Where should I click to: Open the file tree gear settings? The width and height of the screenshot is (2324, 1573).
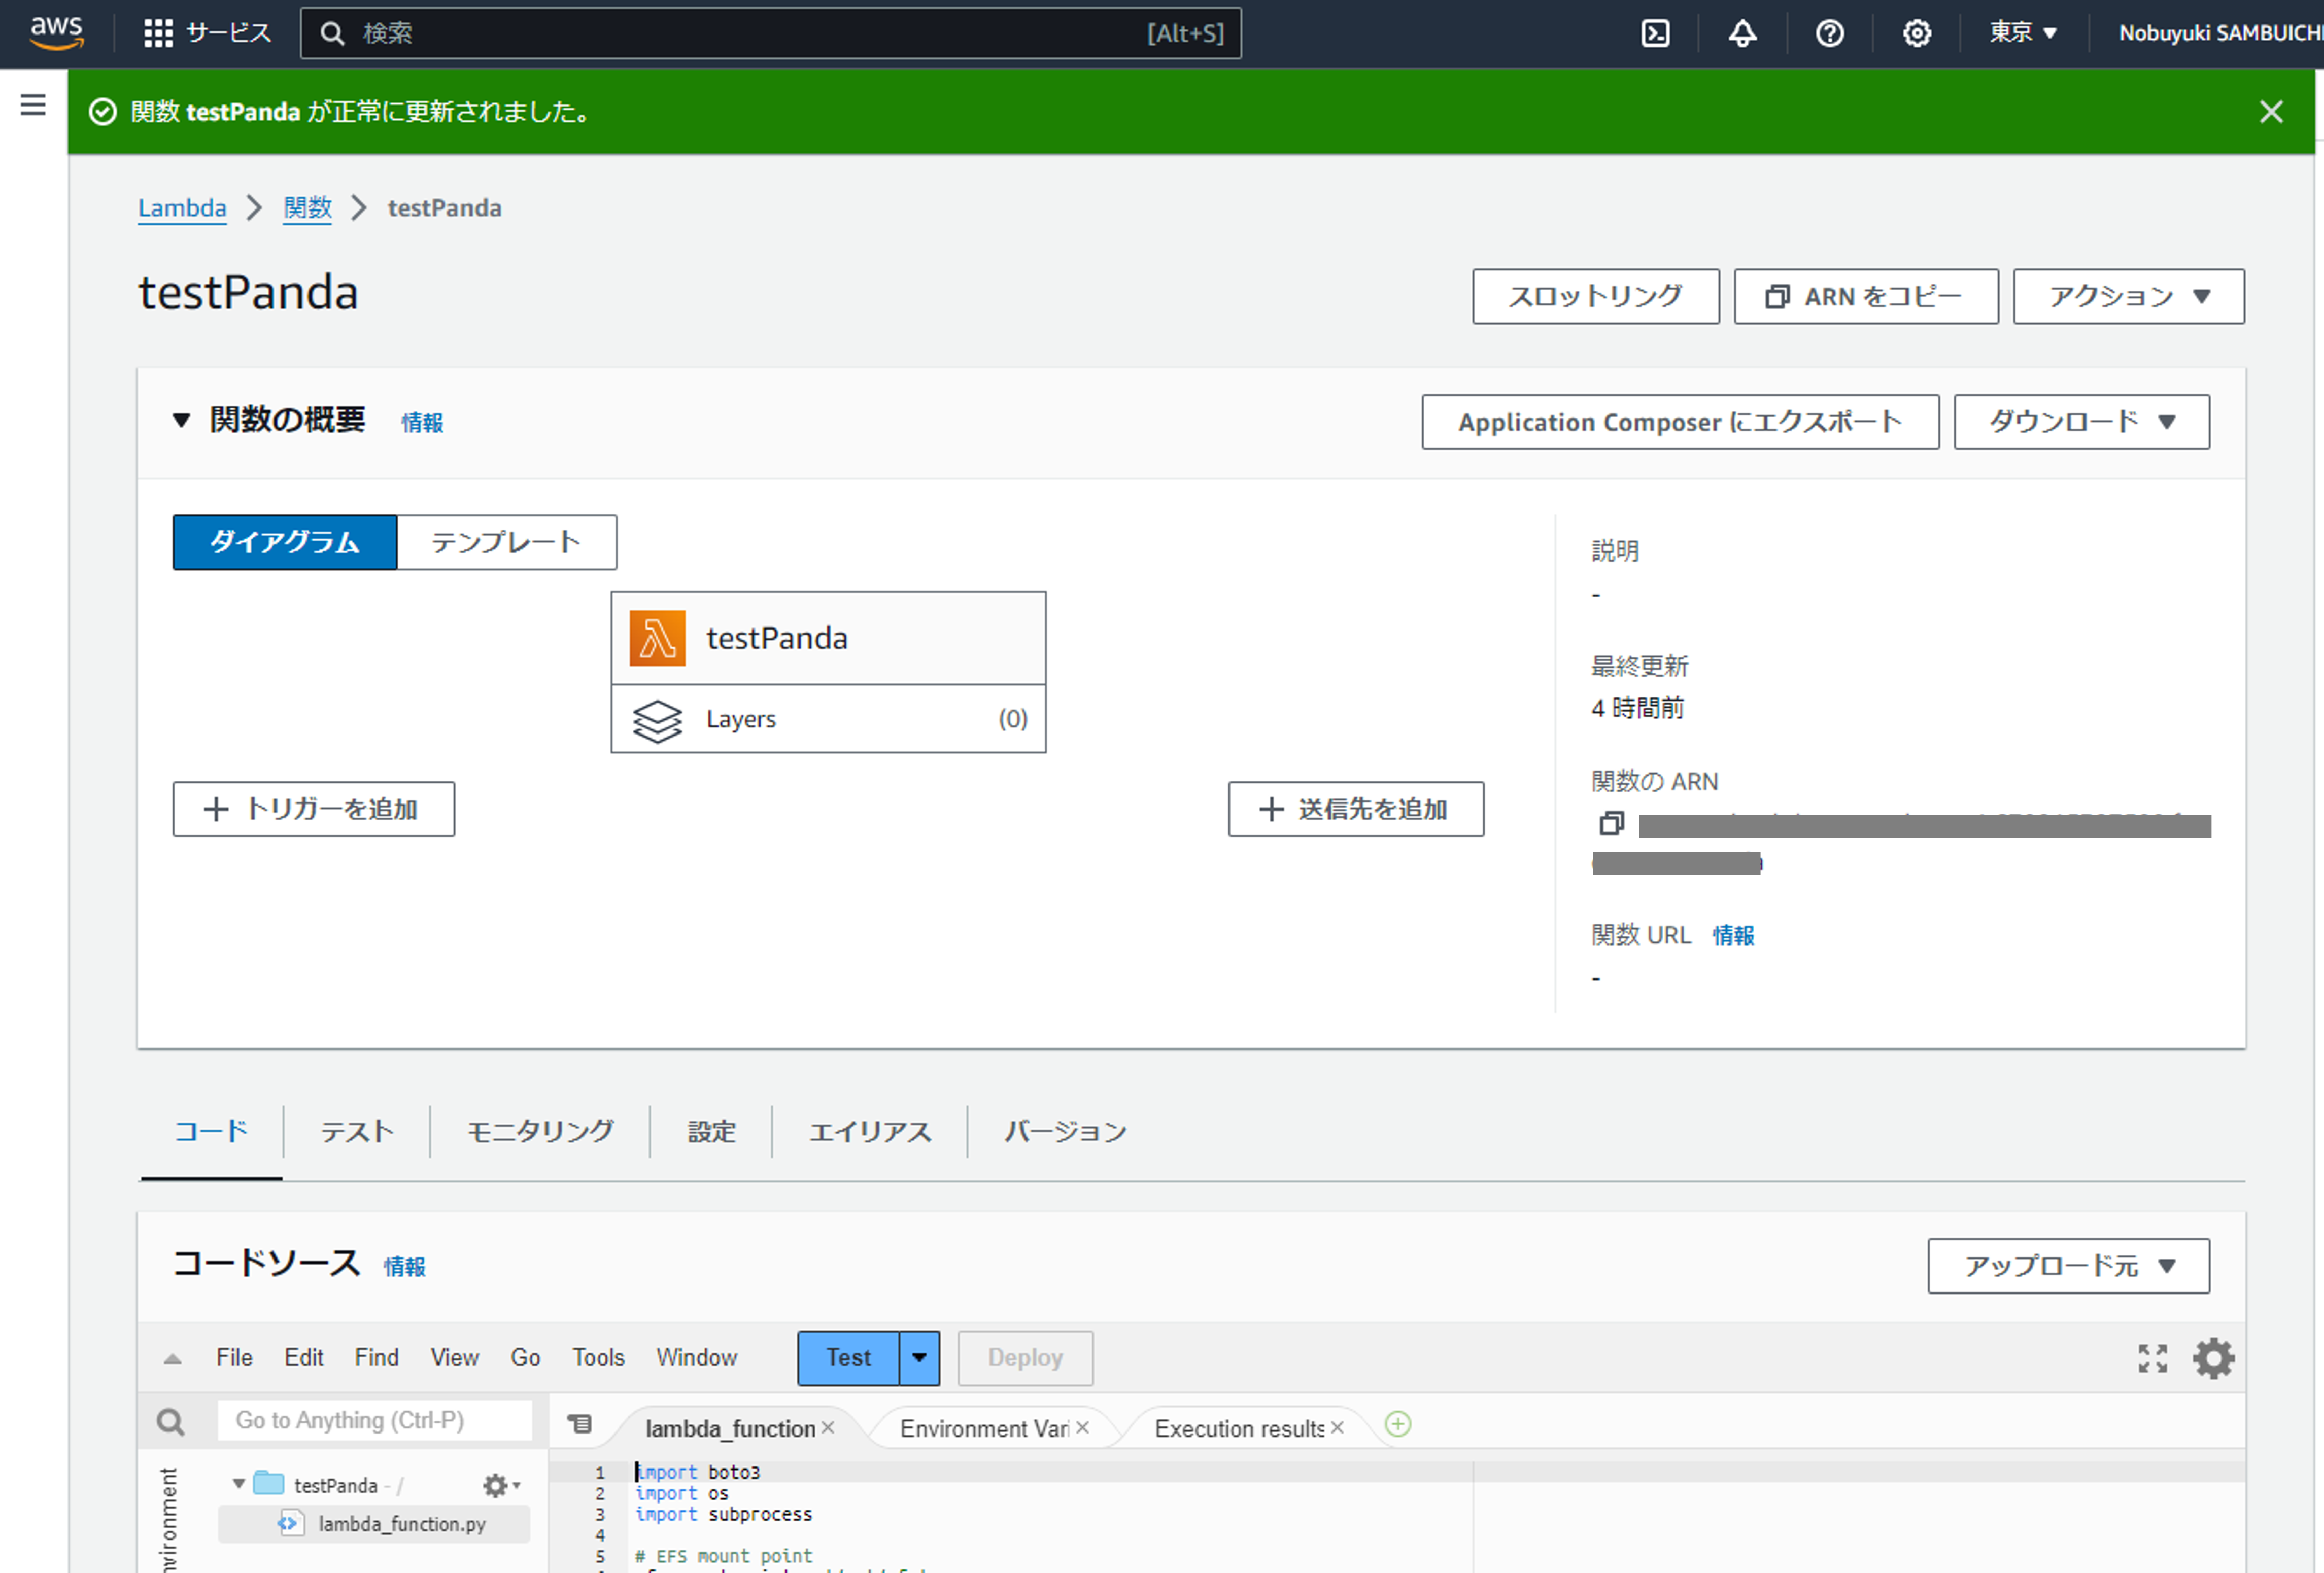tap(500, 1485)
